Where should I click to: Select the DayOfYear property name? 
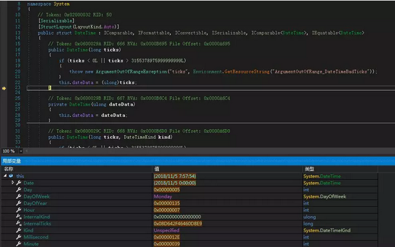point(35,203)
